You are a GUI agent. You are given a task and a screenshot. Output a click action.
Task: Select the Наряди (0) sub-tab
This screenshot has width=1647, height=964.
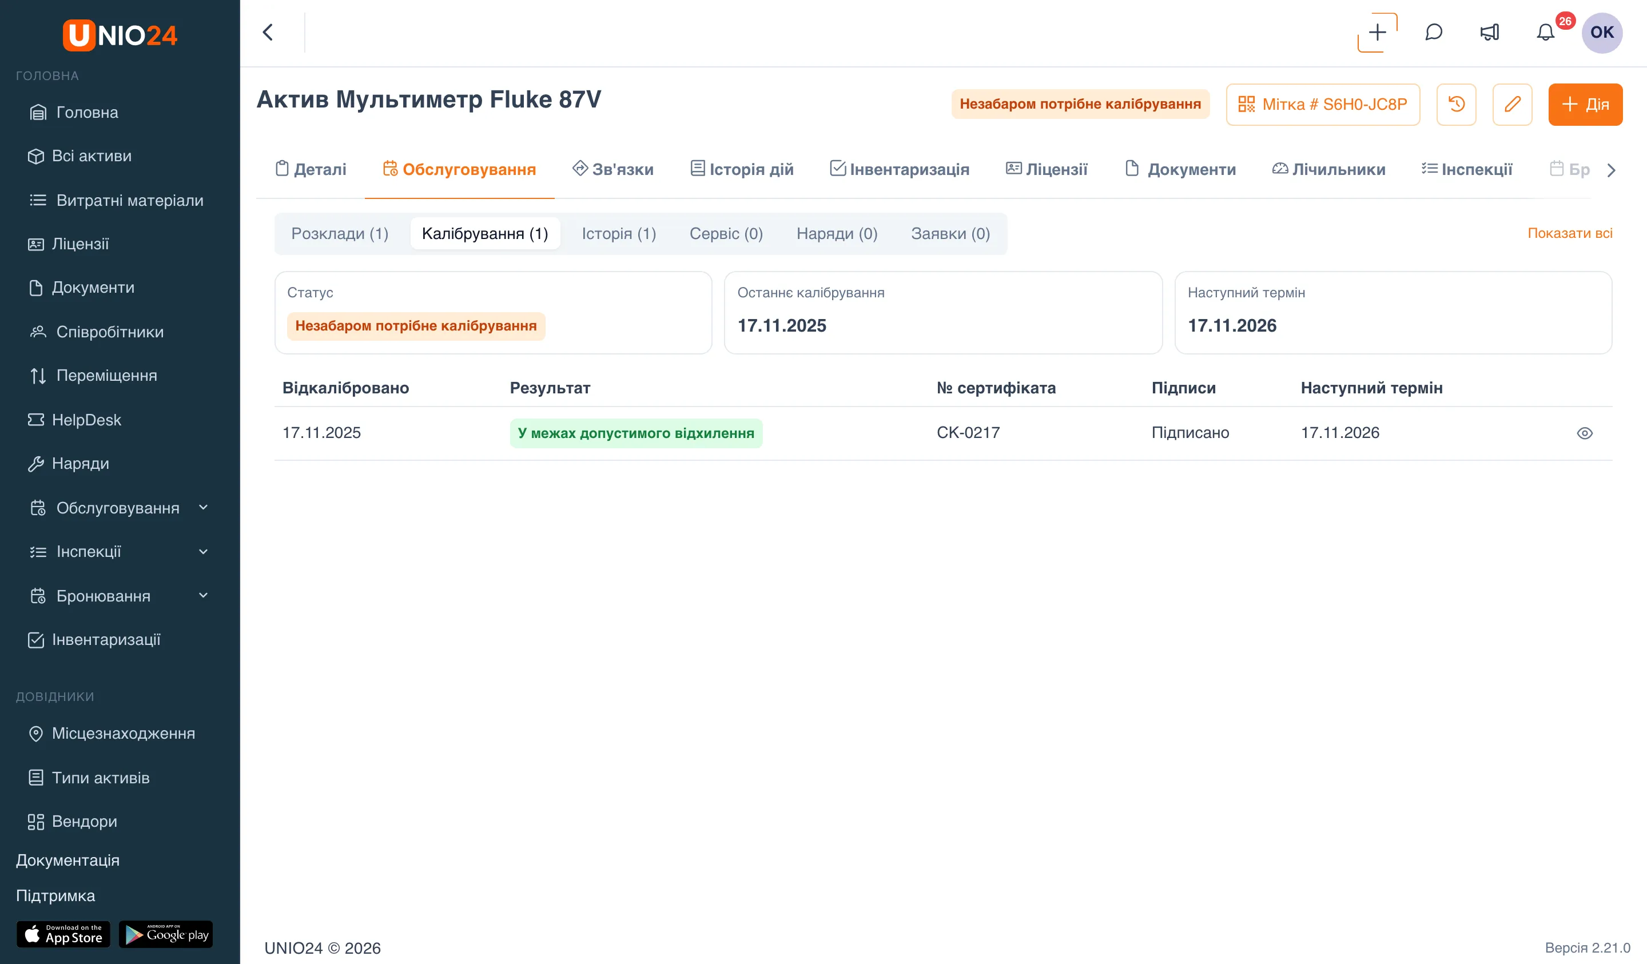tap(837, 233)
